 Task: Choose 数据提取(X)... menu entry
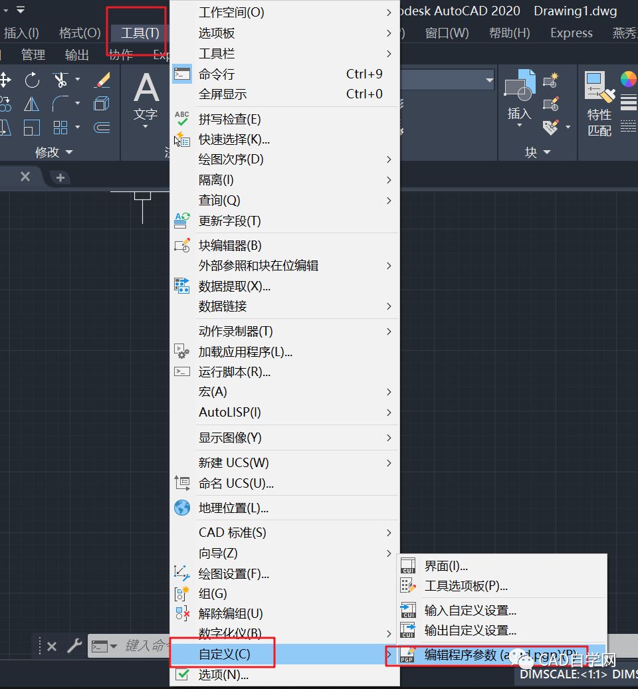[x=284, y=286]
